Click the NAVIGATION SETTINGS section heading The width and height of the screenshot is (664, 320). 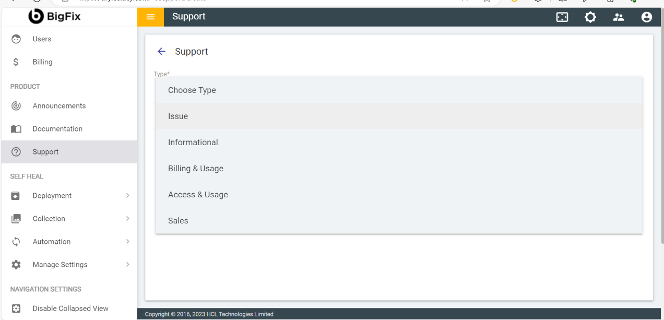point(46,289)
